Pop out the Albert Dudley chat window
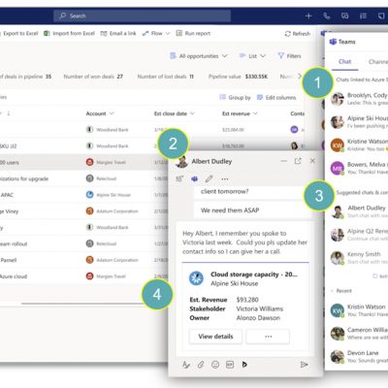 (298, 161)
